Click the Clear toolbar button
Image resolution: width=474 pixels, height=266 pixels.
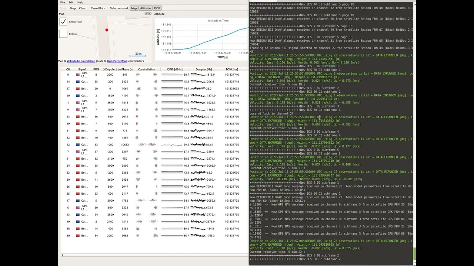[x=82, y=8]
